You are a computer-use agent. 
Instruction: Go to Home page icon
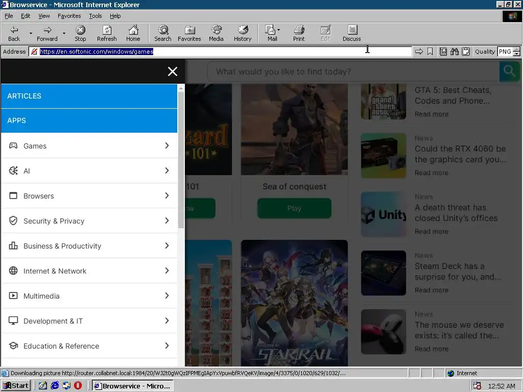133,33
